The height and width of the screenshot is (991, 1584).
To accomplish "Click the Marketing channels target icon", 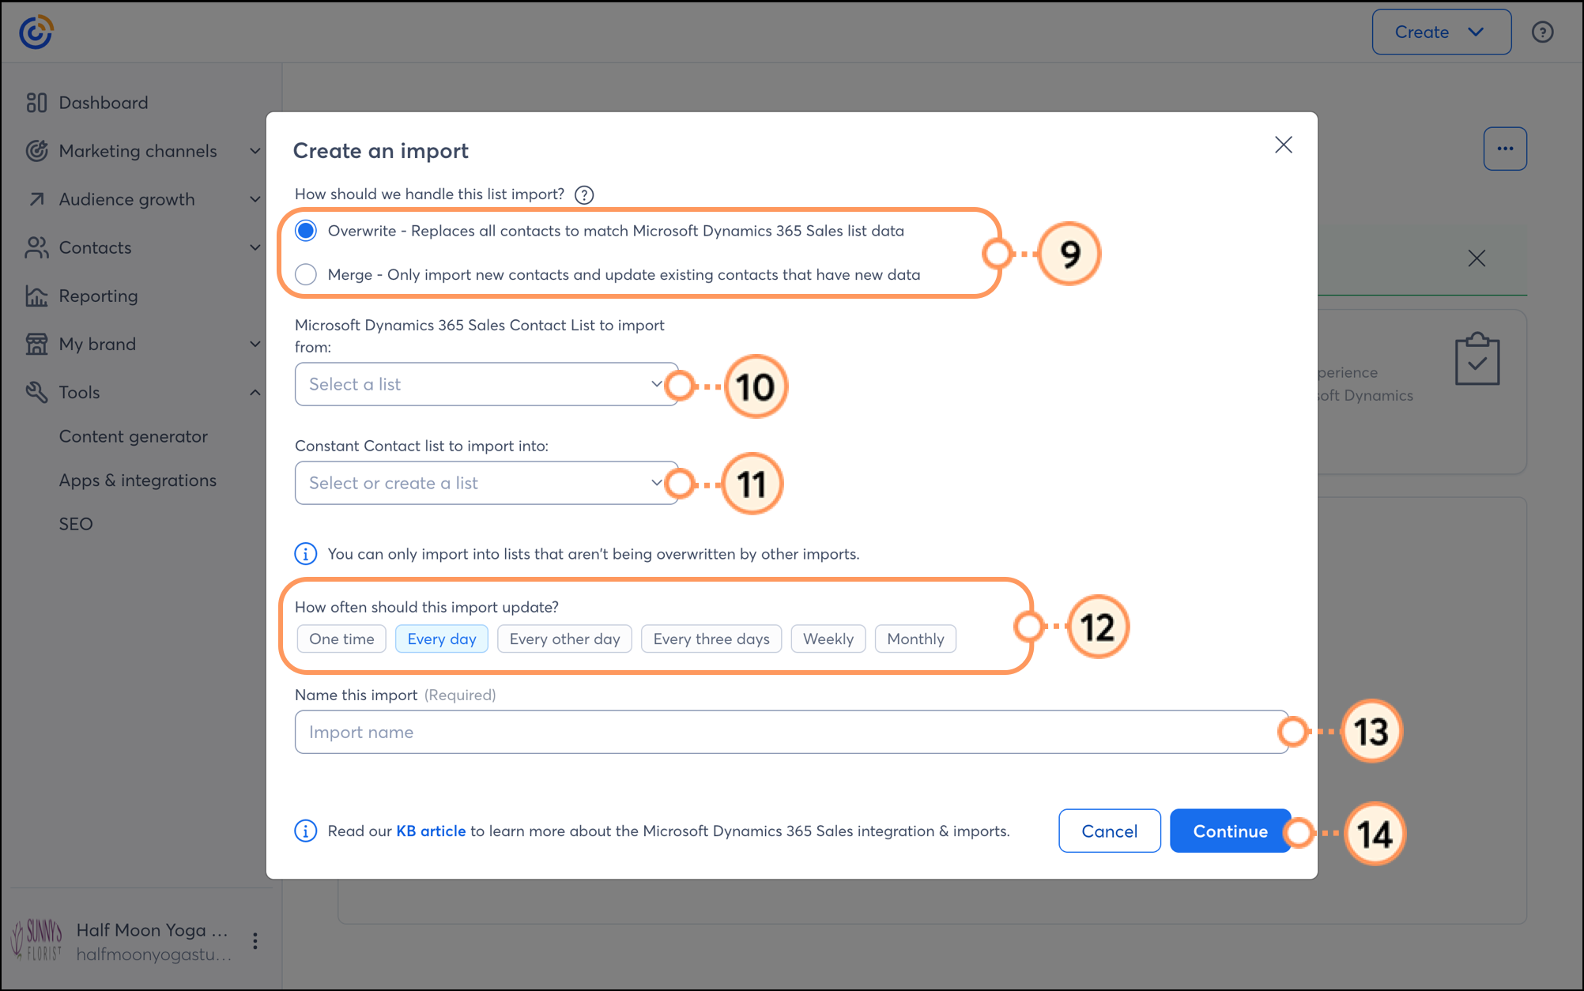I will [x=36, y=151].
